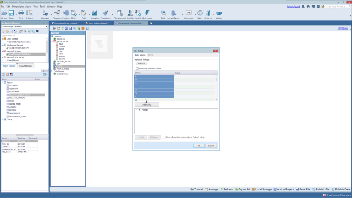Open the Object Explorer view options dropdown

click(45, 74)
